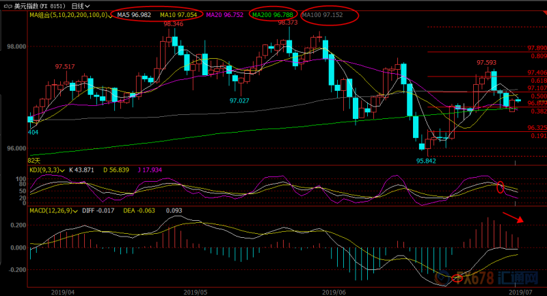Screen dimensions: 547x296
Task: Click the 98.373 high price label
Action: pos(288,23)
